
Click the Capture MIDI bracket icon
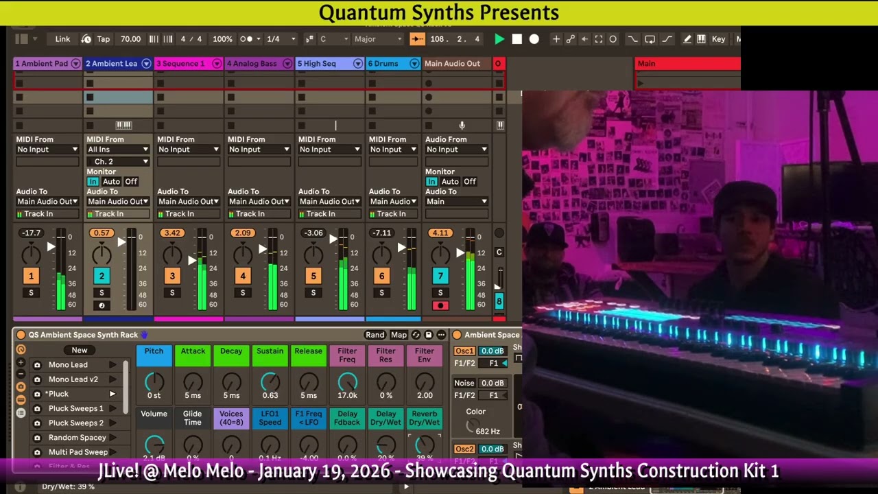point(599,39)
